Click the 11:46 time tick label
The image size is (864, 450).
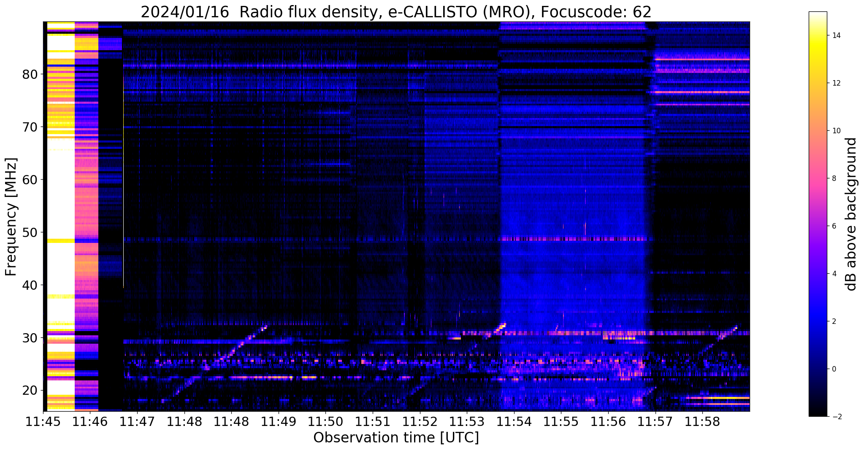(90, 422)
